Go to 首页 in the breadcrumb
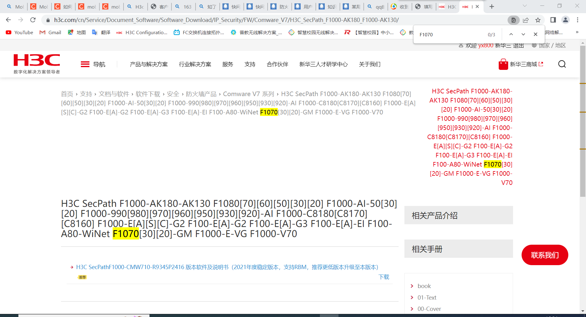Image resolution: width=586 pixels, height=317 pixels. pyautogui.click(x=67, y=94)
